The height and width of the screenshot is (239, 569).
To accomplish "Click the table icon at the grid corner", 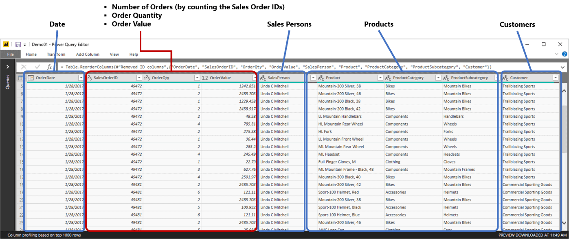I will pyautogui.click(x=21, y=78).
